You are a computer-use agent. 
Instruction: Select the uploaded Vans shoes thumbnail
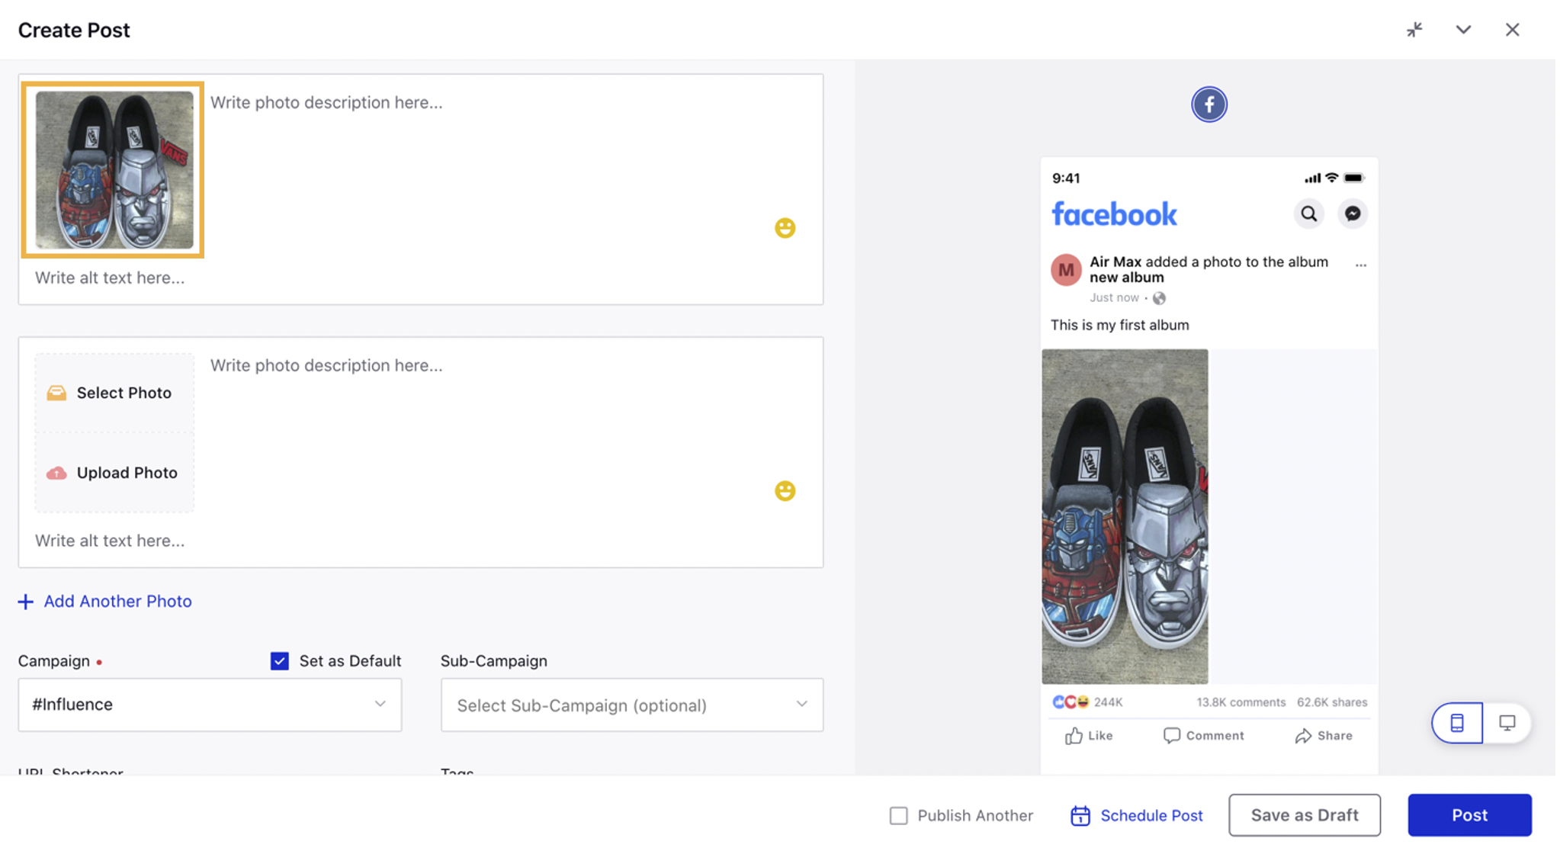pyautogui.click(x=113, y=170)
